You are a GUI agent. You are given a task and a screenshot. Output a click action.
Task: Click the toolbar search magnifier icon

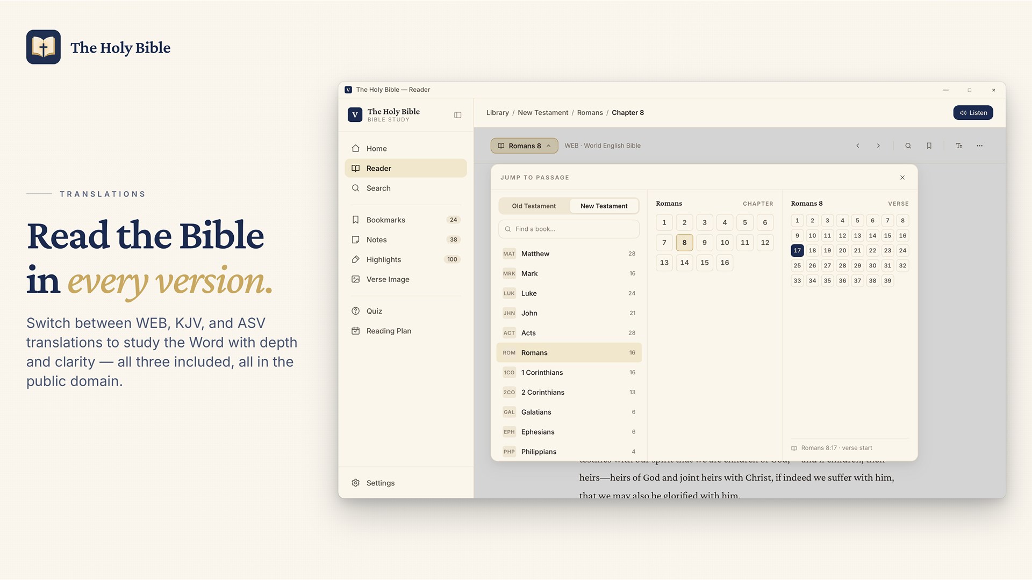pyautogui.click(x=908, y=146)
